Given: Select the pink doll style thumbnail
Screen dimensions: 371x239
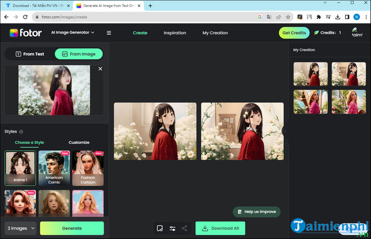Looking at the screenshot, I should (88, 203).
